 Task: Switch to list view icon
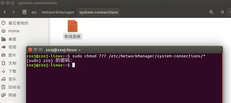click(222, 12)
